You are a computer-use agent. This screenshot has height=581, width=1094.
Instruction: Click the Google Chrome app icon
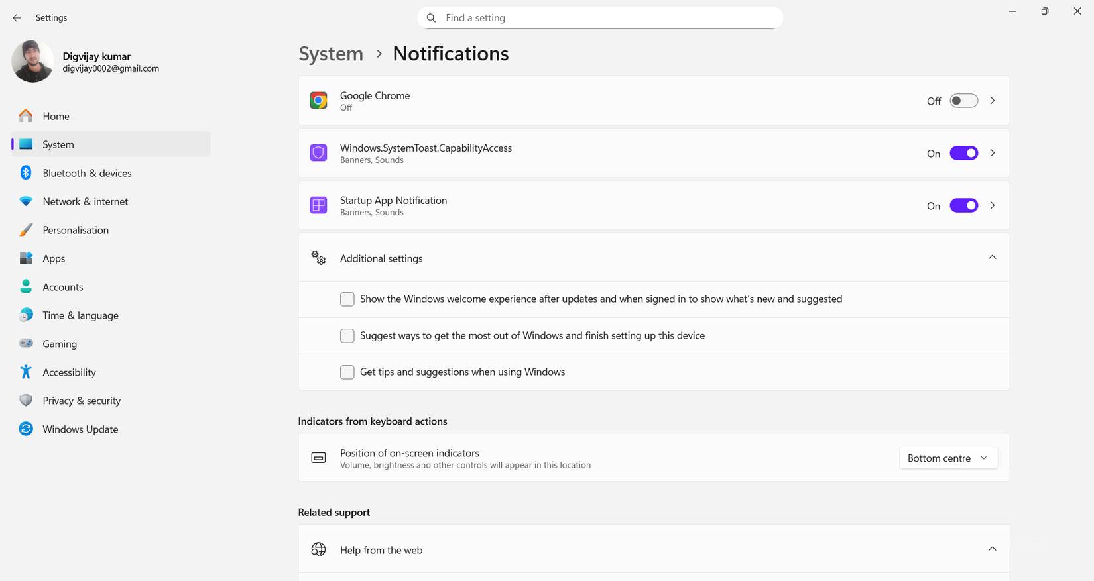coord(318,101)
